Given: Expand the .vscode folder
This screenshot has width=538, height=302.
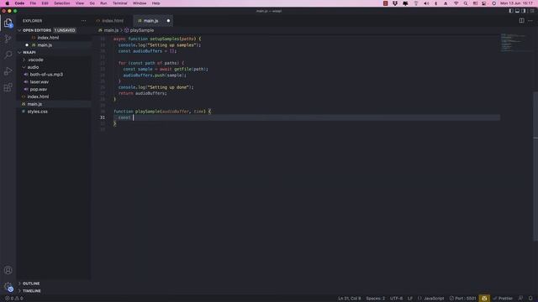Looking at the screenshot, I should pos(35,60).
